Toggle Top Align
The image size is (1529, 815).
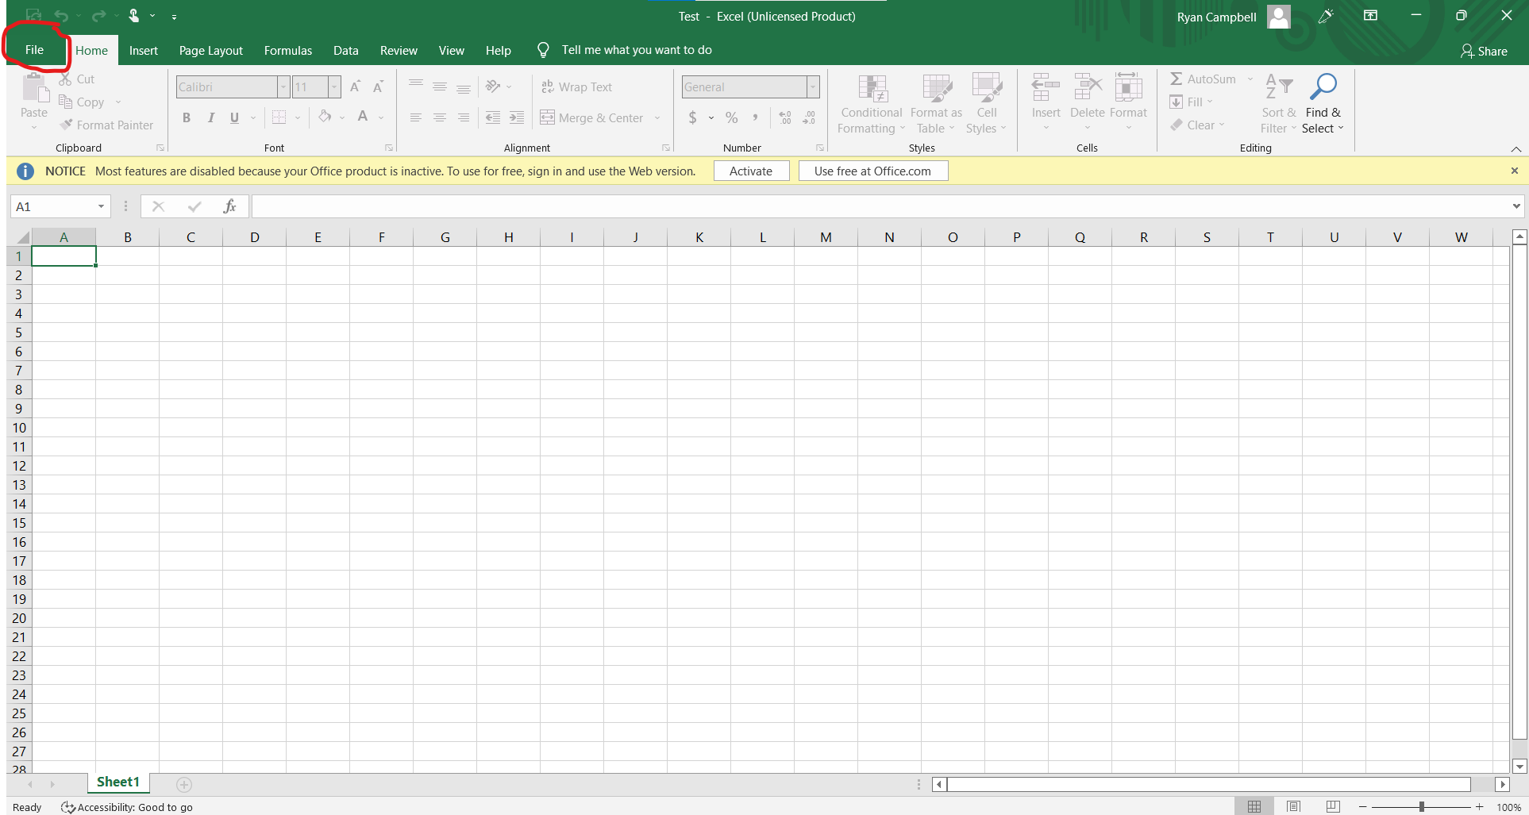pyautogui.click(x=415, y=86)
